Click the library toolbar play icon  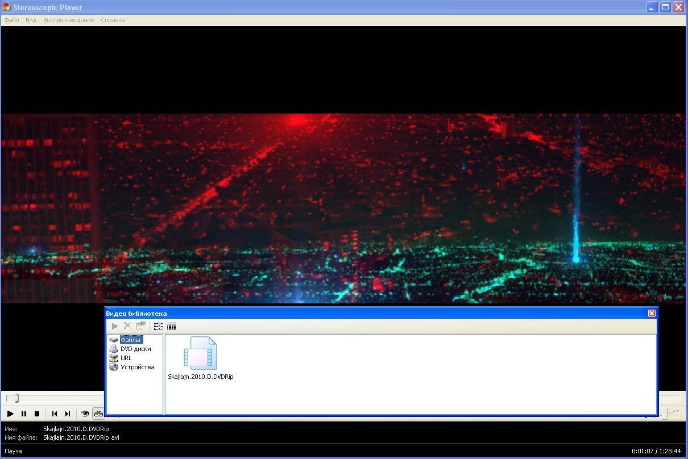tap(114, 326)
